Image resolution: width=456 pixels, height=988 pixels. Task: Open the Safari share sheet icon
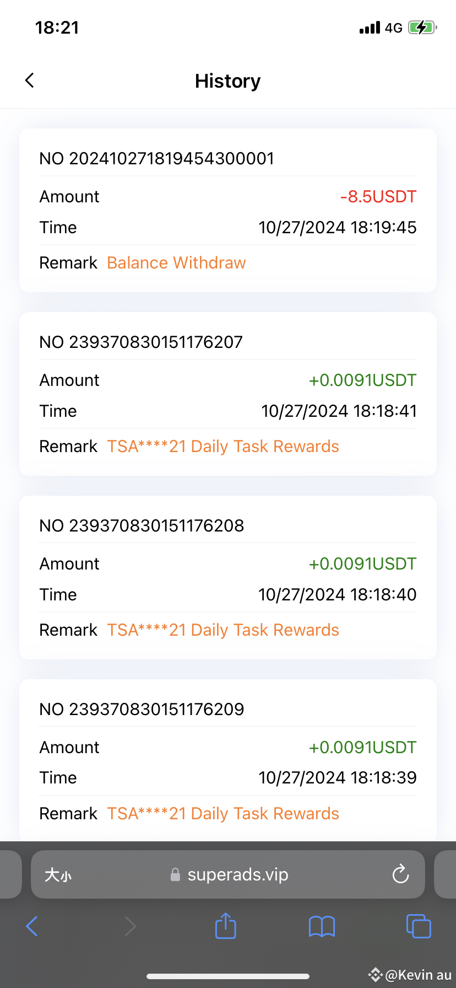click(225, 926)
